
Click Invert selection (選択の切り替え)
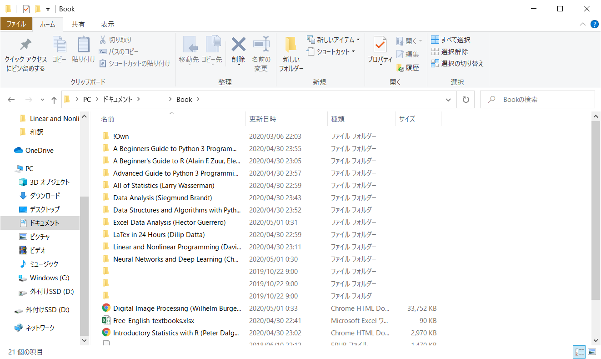457,64
